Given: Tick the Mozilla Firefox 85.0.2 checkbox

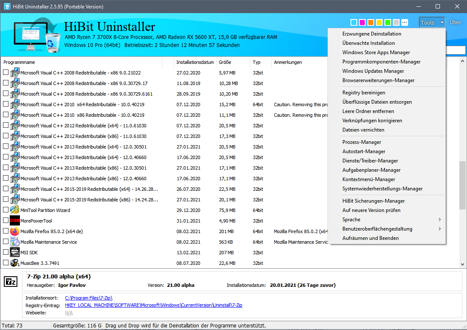Looking at the screenshot, I should click(x=6, y=231).
